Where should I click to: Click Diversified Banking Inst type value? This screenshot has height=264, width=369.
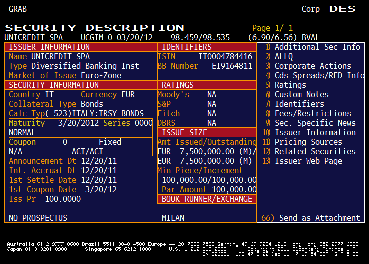85,66
